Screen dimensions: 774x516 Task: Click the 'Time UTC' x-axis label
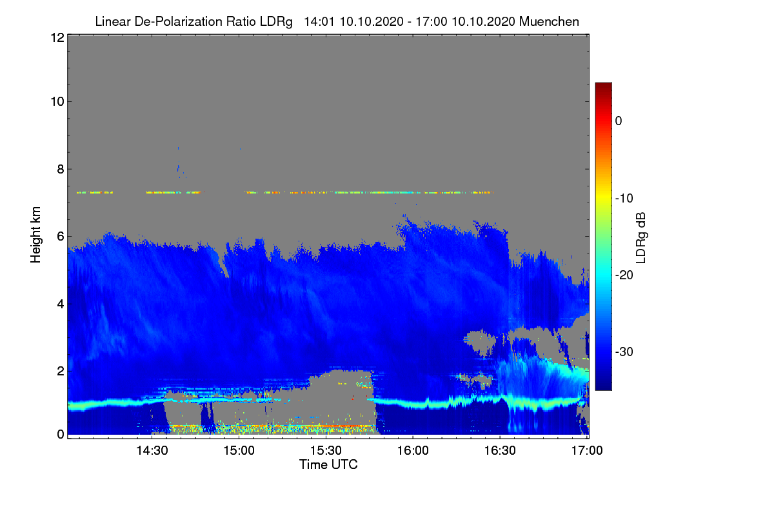(x=328, y=464)
